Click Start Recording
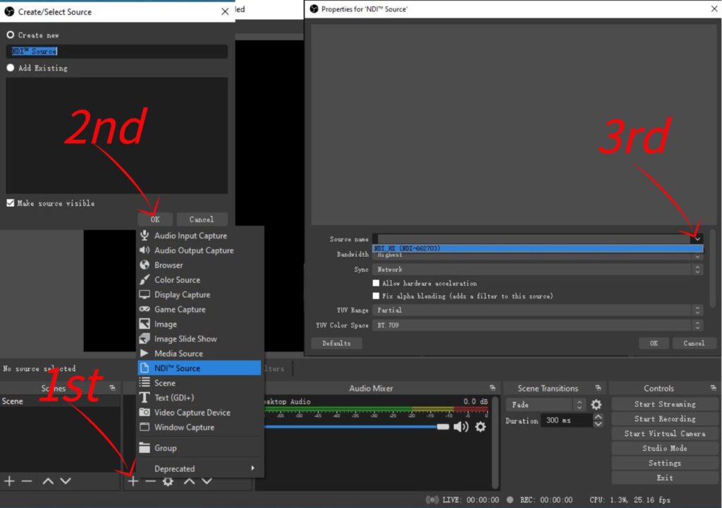The image size is (722, 508). pos(665,419)
